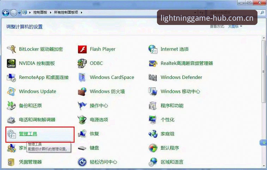Select the 所有控制面板项 breadcrumb item
Viewport: 267px width, 170px height.
click(66, 12)
